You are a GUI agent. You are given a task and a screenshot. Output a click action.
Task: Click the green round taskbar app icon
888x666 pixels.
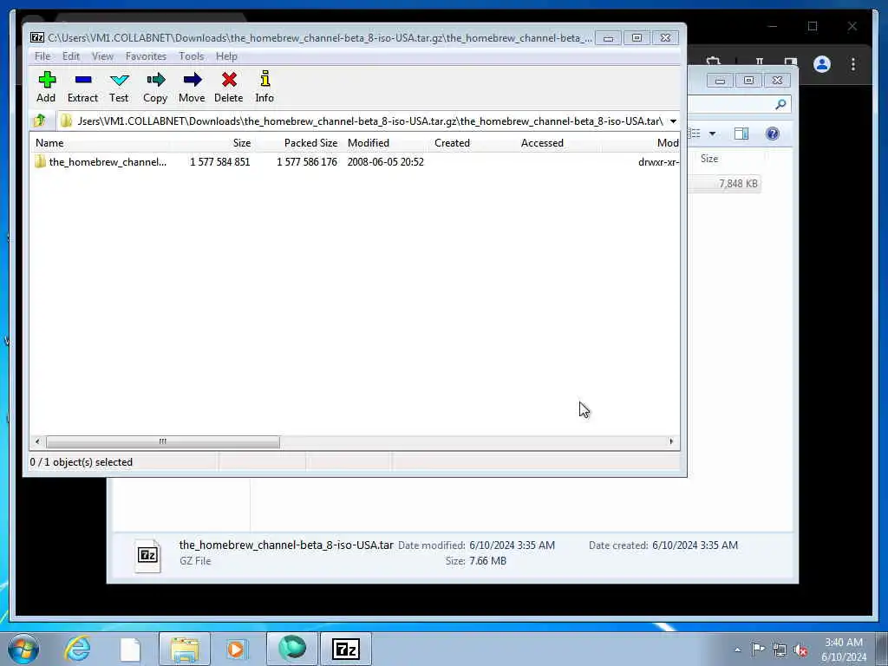point(292,648)
